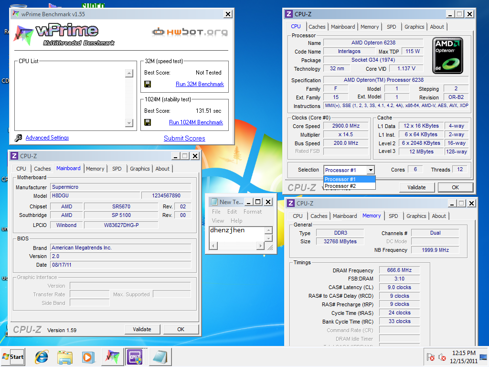Click Notepad horizontal scrollbar right arrow

[261, 246]
